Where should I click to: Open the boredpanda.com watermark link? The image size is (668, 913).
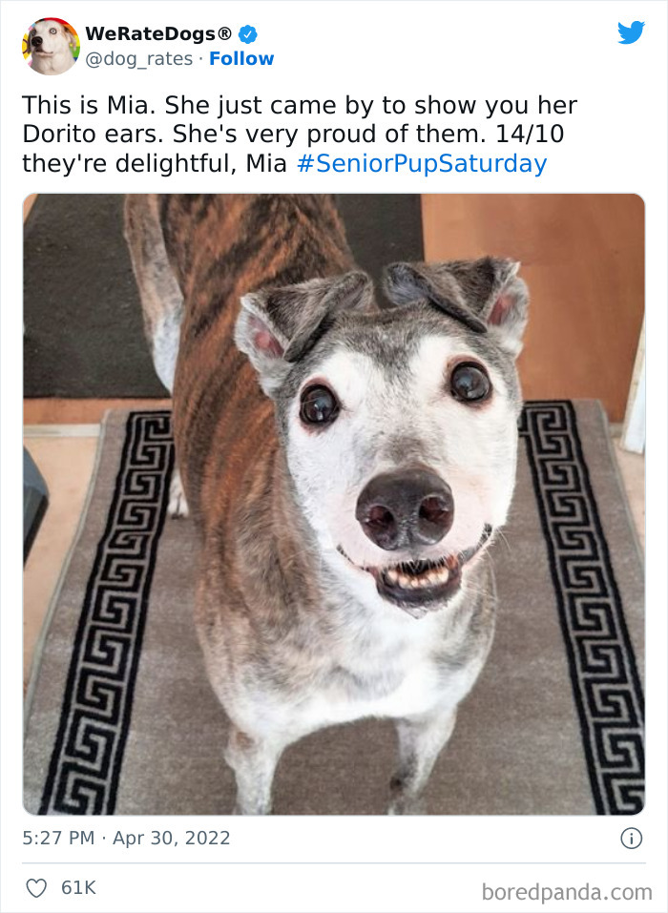(x=567, y=892)
